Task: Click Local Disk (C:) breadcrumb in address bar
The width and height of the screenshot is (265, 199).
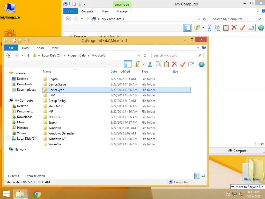Action: 52,55
